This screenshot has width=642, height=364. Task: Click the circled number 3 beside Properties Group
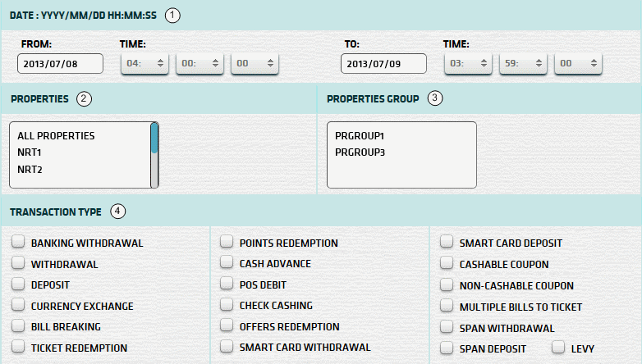435,99
